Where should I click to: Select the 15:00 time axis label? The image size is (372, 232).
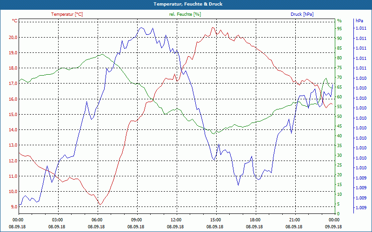click(216, 219)
